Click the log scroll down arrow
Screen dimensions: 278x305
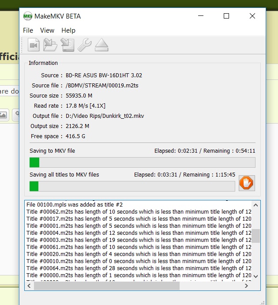coord(255,276)
